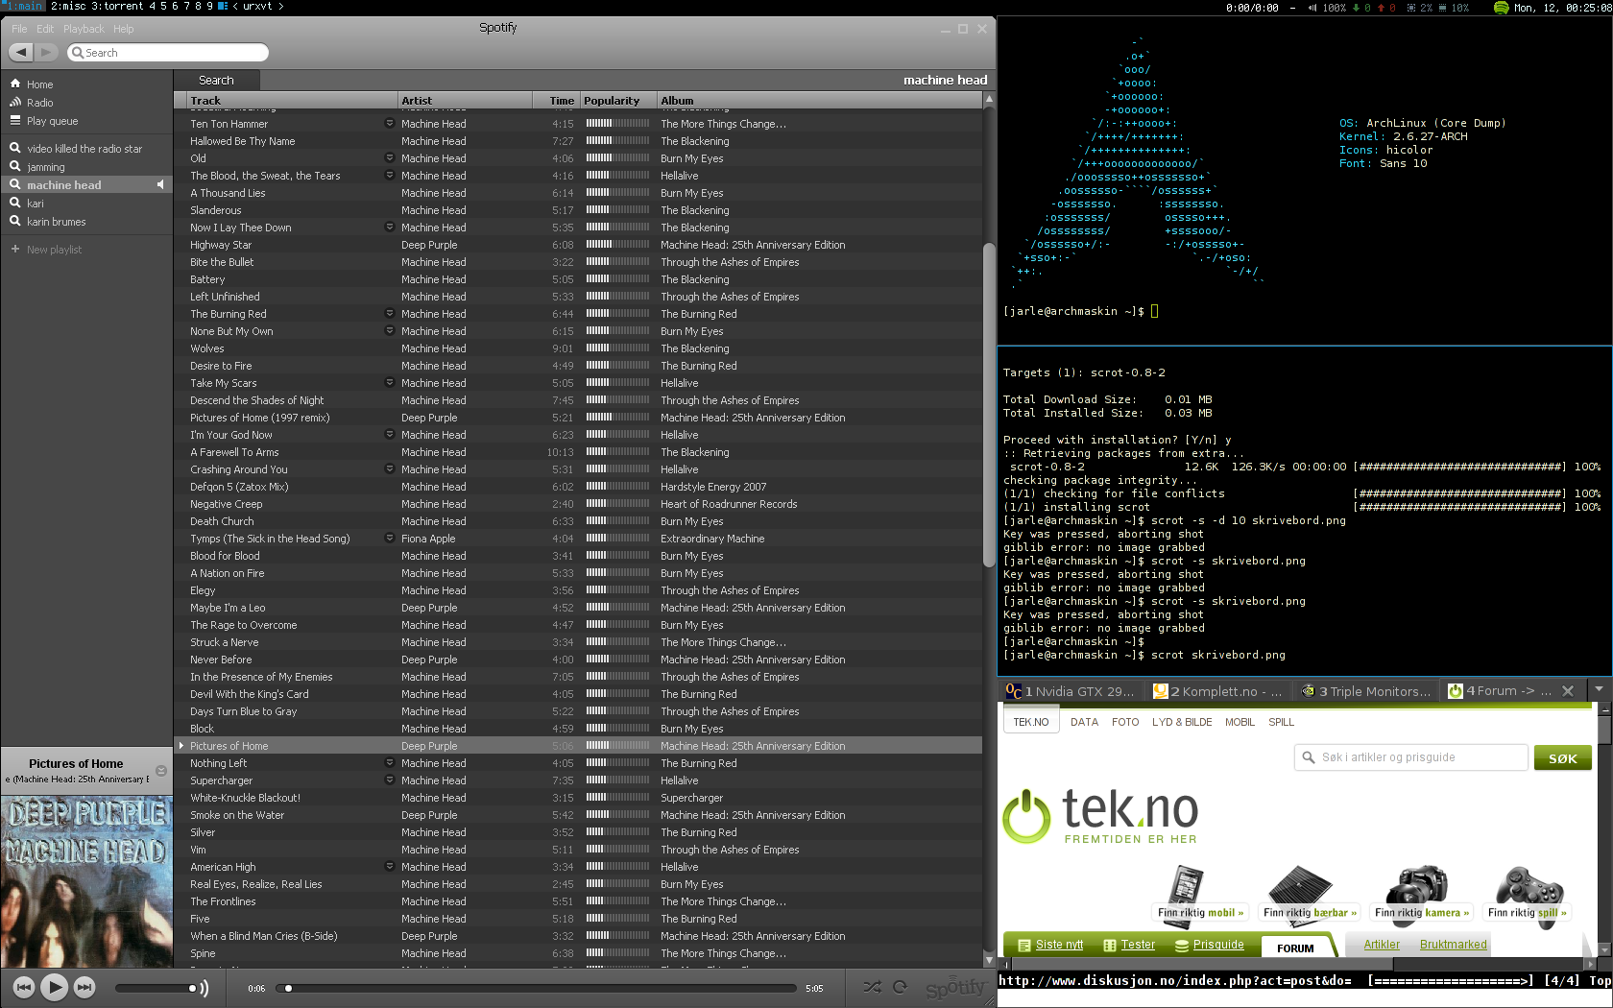1613x1008 pixels.
Task: Go back with Spotify's back arrow
Action: pos(21,52)
